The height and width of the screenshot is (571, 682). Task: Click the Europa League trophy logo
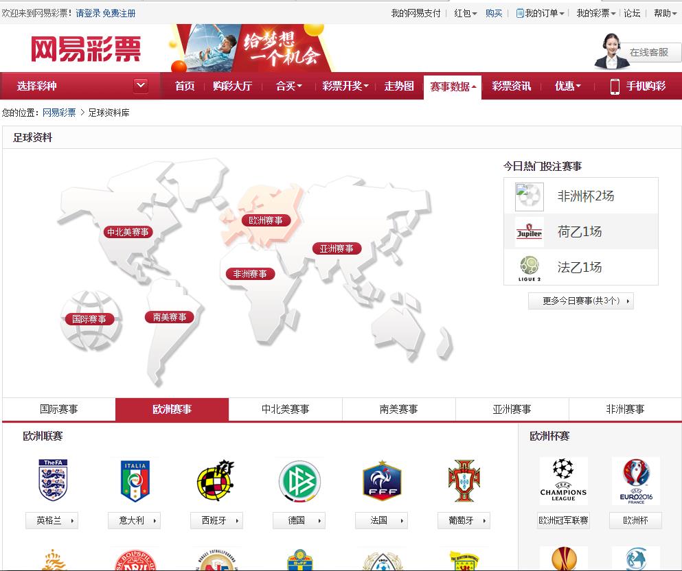[x=564, y=559]
